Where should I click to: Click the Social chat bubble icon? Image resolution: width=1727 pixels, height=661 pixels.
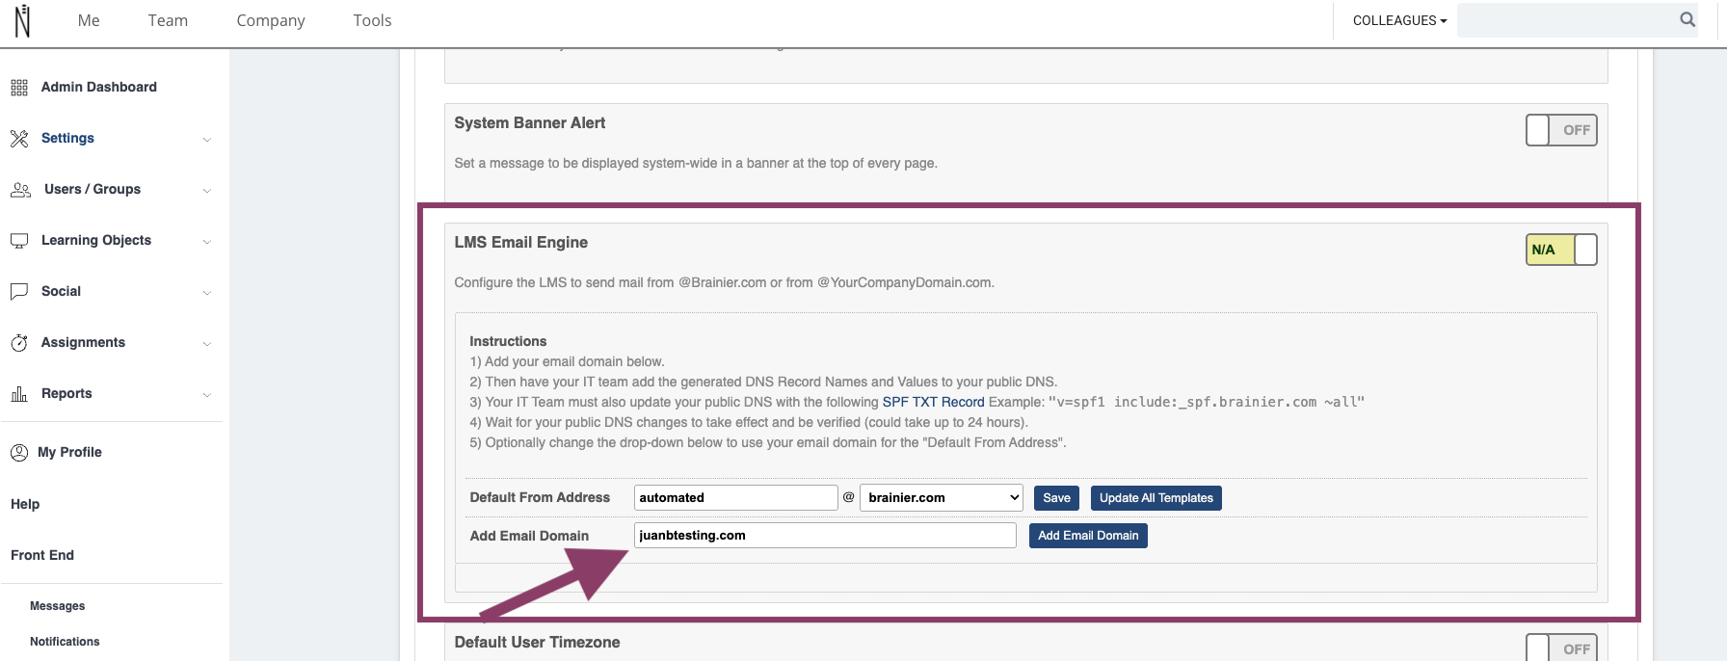(x=19, y=292)
